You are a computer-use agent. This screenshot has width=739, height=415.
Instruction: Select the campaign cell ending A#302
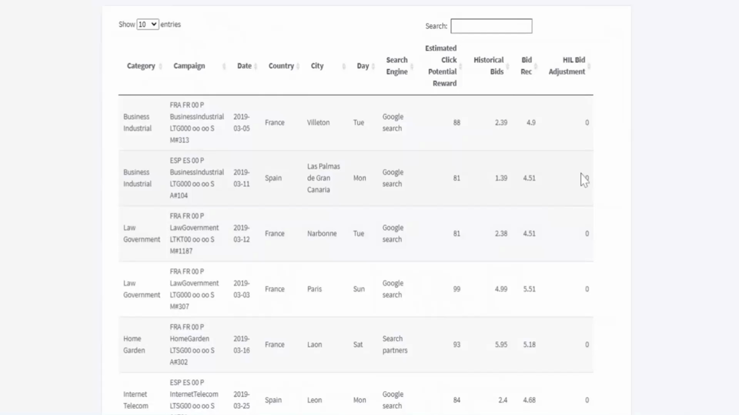[192, 345]
